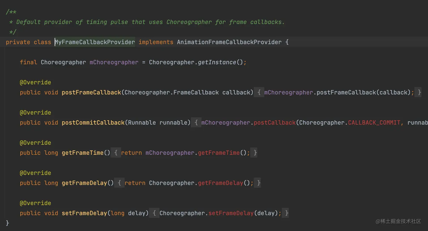Screen dimensions: 428x231
Task: Click the @Override above getFrameTime
Action: coord(35,143)
